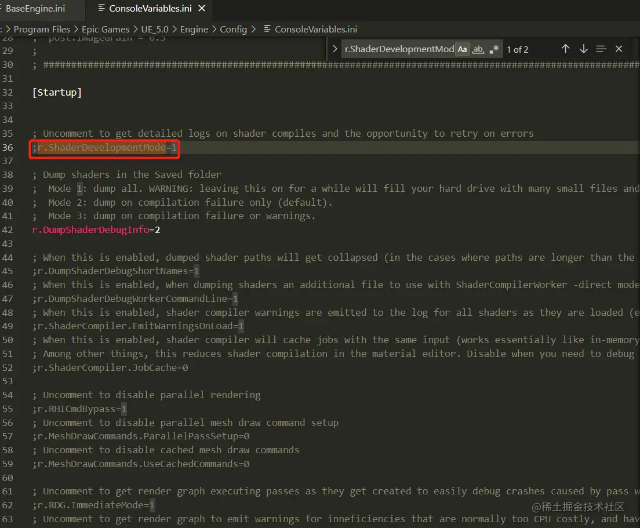Switch to the BaseEngine.ini tab
This screenshot has height=528, width=640.
(35, 9)
